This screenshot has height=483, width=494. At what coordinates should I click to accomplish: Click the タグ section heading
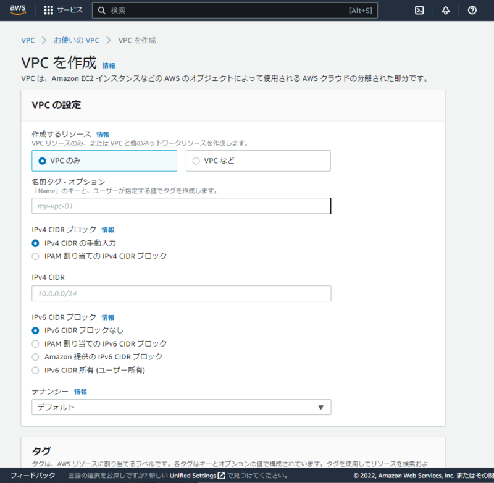coord(41,451)
